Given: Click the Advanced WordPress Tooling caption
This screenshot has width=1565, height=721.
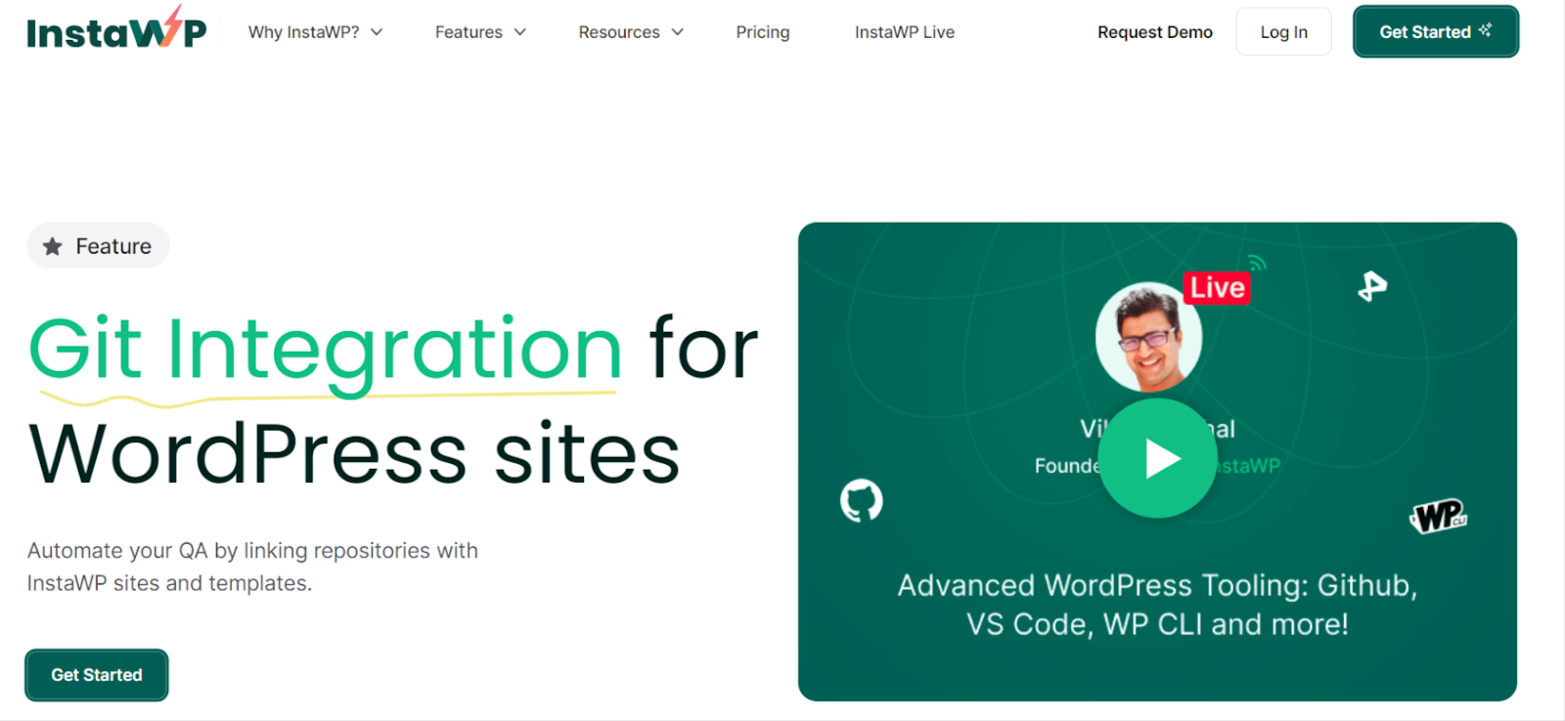Looking at the screenshot, I should tap(1158, 605).
